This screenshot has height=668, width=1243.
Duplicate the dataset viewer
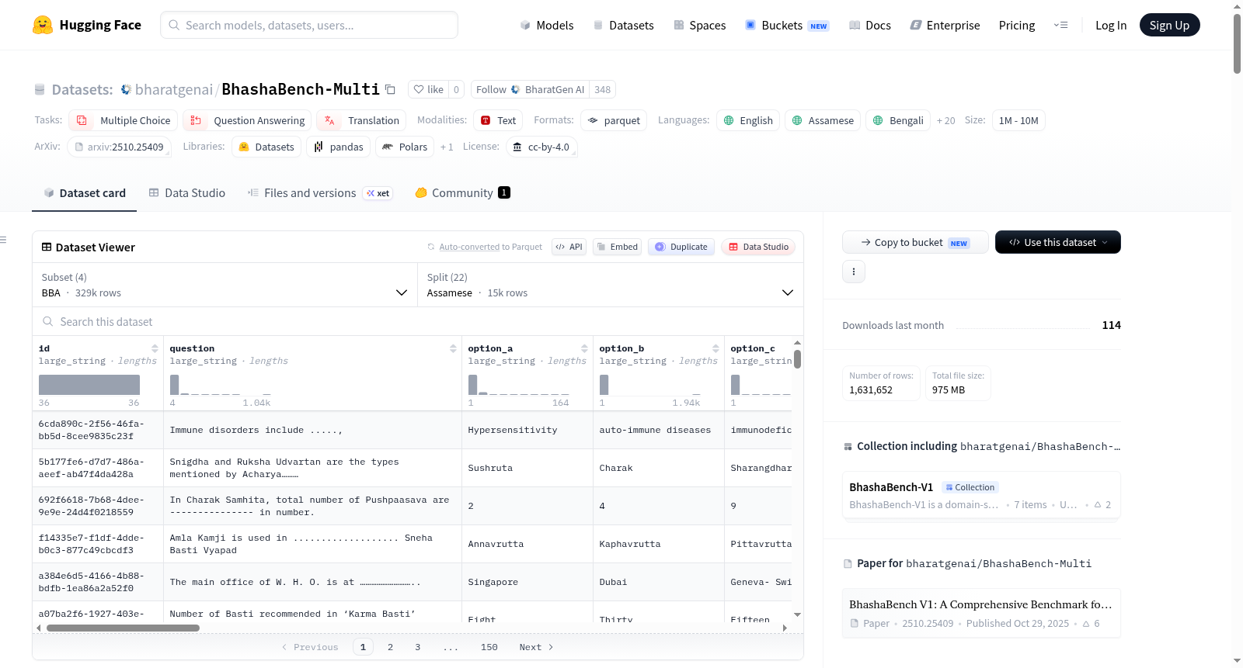pos(681,247)
